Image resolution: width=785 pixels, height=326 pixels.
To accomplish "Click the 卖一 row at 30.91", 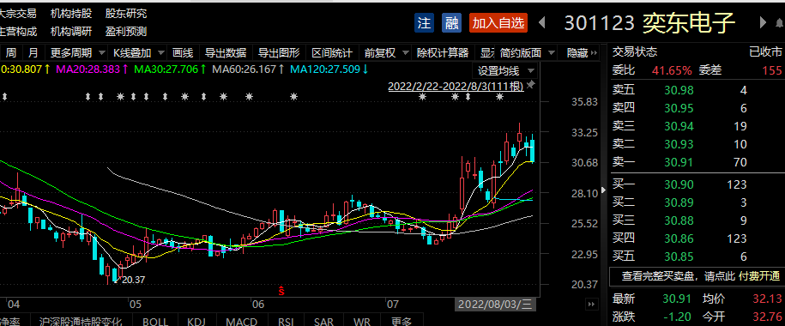I will [x=697, y=162].
